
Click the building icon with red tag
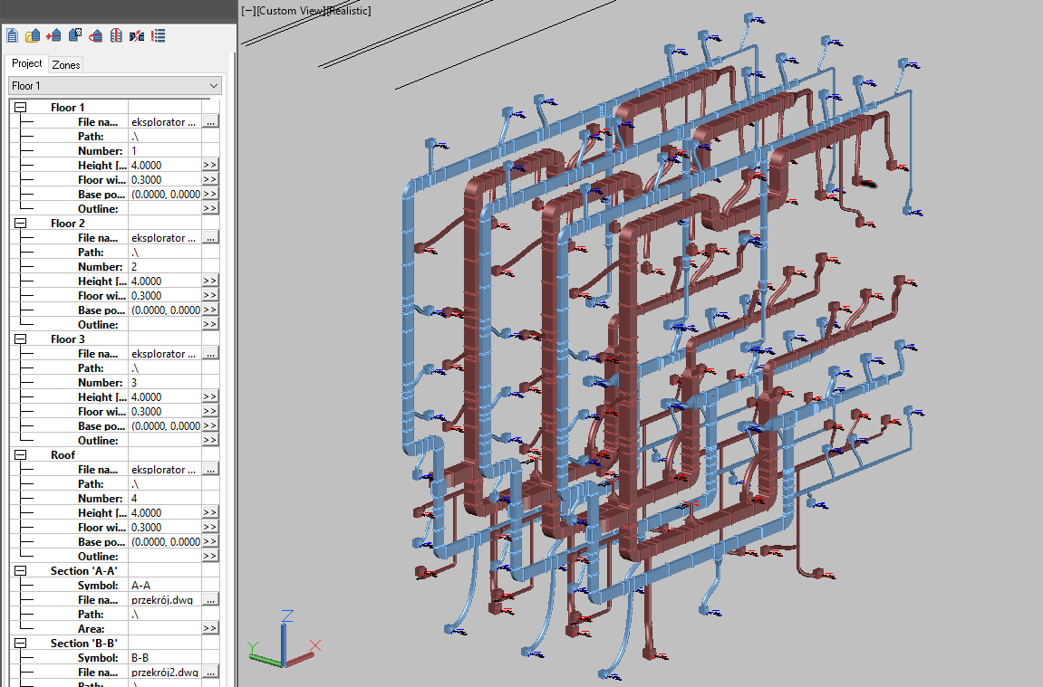click(x=96, y=36)
